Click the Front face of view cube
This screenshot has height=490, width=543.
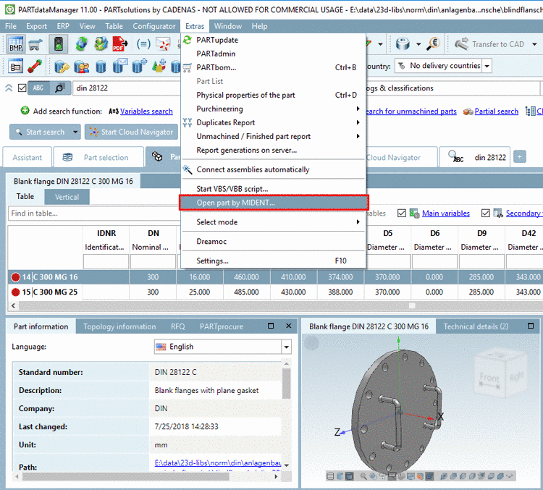click(489, 378)
